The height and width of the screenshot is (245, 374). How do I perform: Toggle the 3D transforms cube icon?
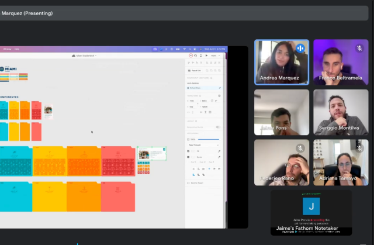(x=219, y=96)
